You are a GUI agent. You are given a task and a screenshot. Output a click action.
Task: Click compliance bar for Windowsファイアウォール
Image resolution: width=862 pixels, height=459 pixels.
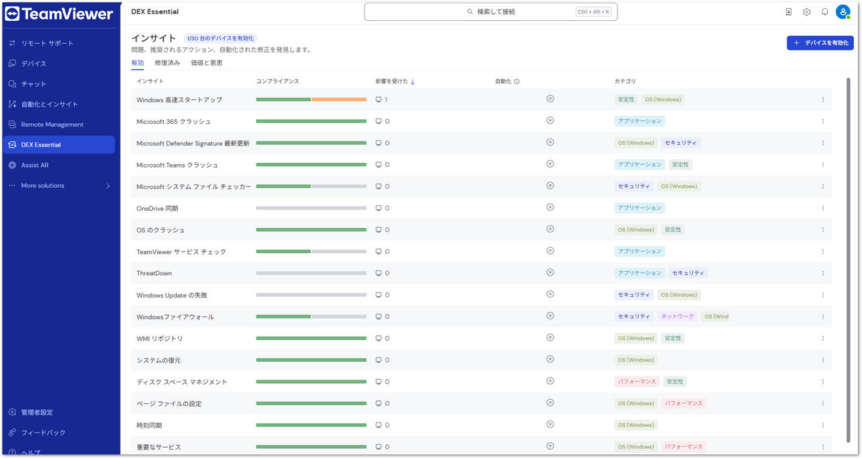coord(311,316)
